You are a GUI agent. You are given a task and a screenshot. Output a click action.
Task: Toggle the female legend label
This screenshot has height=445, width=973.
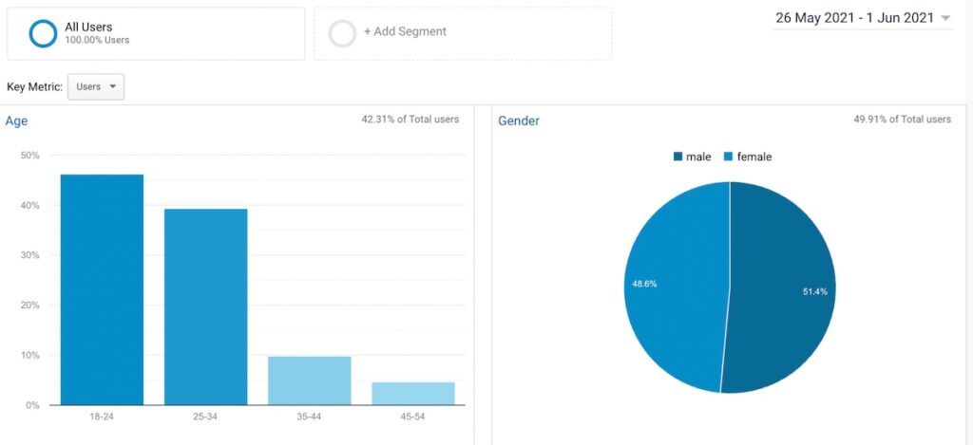[x=754, y=157]
